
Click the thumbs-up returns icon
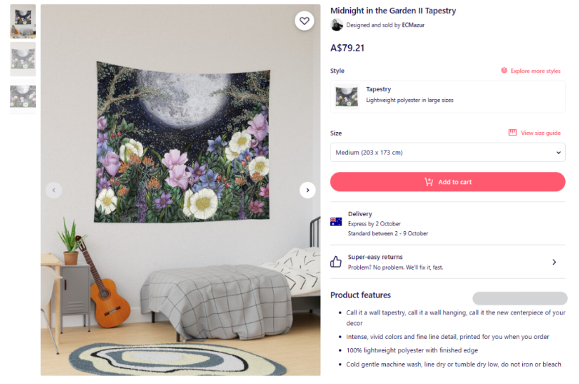pos(335,262)
